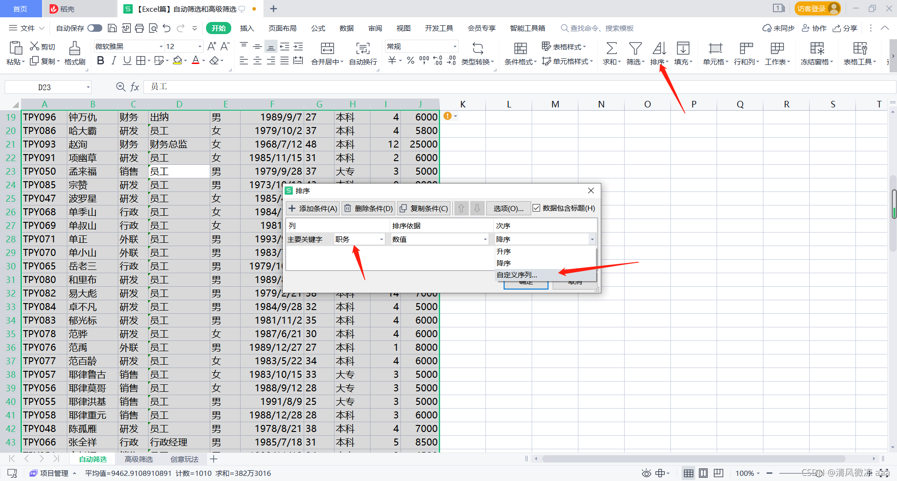Open the Insert ribbon tab
Screen dimensions: 897x481
[247, 28]
